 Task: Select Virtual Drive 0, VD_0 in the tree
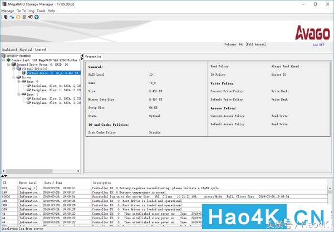[x=53, y=73]
